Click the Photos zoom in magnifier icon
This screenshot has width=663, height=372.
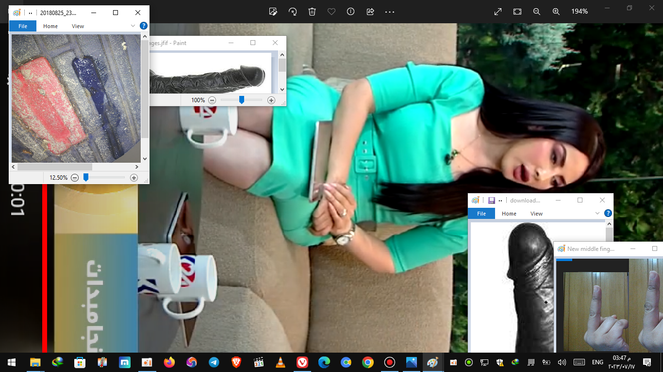click(x=556, y=12)
